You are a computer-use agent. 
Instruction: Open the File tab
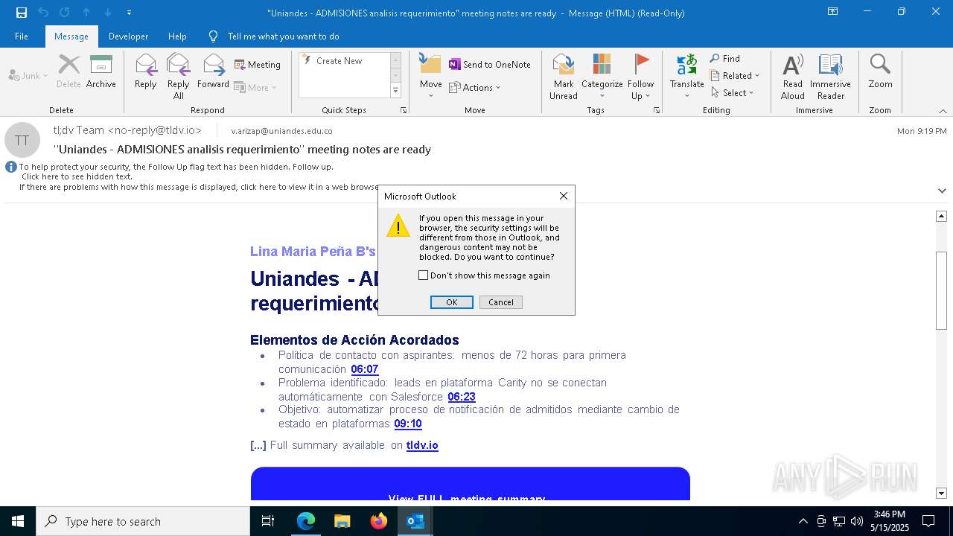tap(22, 36)
